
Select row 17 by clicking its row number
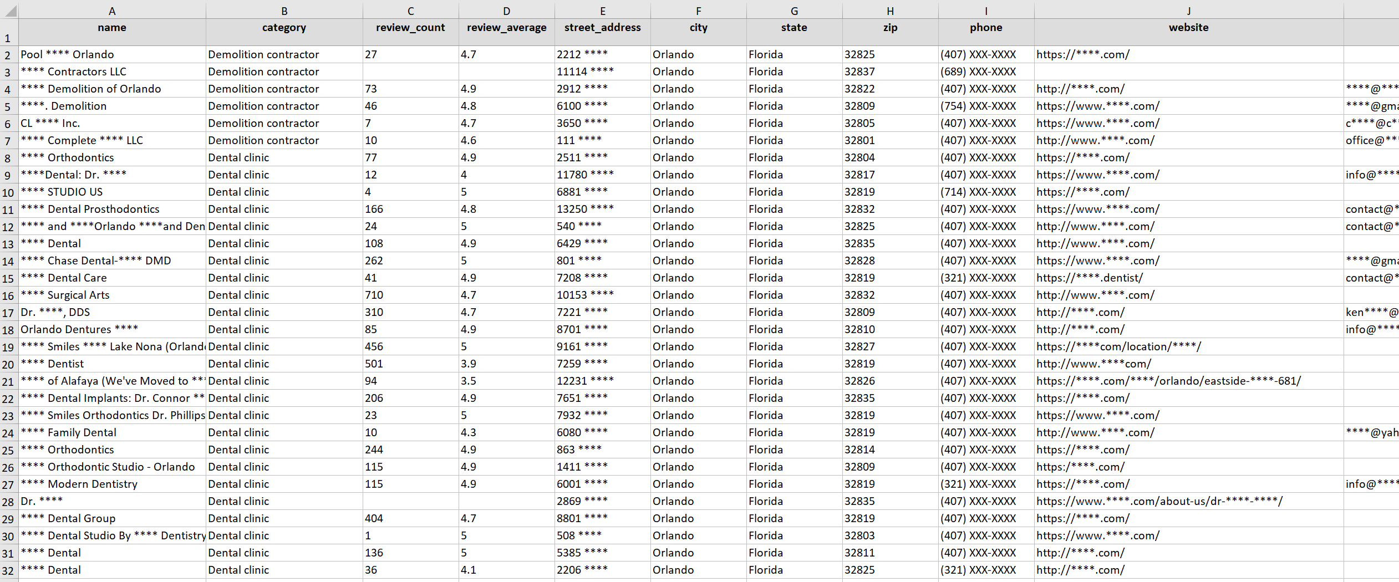pos(8,312)
